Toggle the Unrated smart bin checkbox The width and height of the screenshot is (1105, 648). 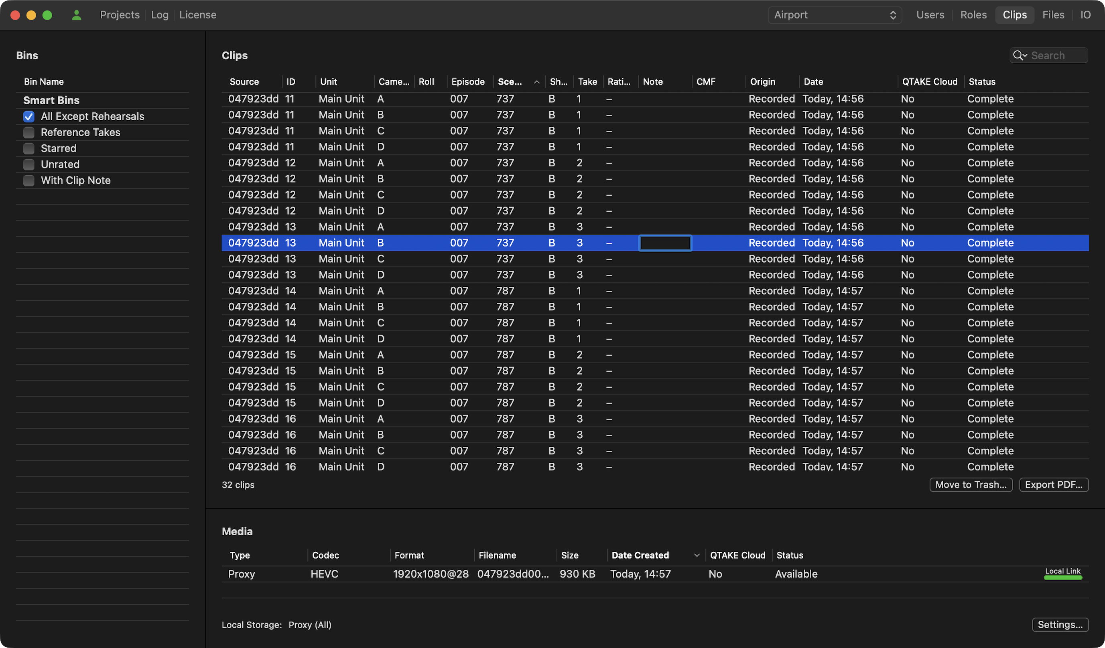pos(29,164)
